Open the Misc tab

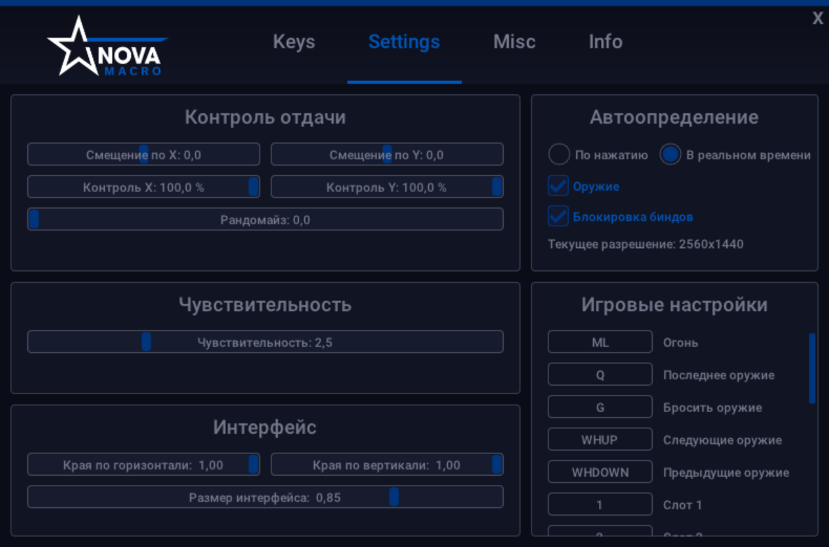tap(513, 42)
